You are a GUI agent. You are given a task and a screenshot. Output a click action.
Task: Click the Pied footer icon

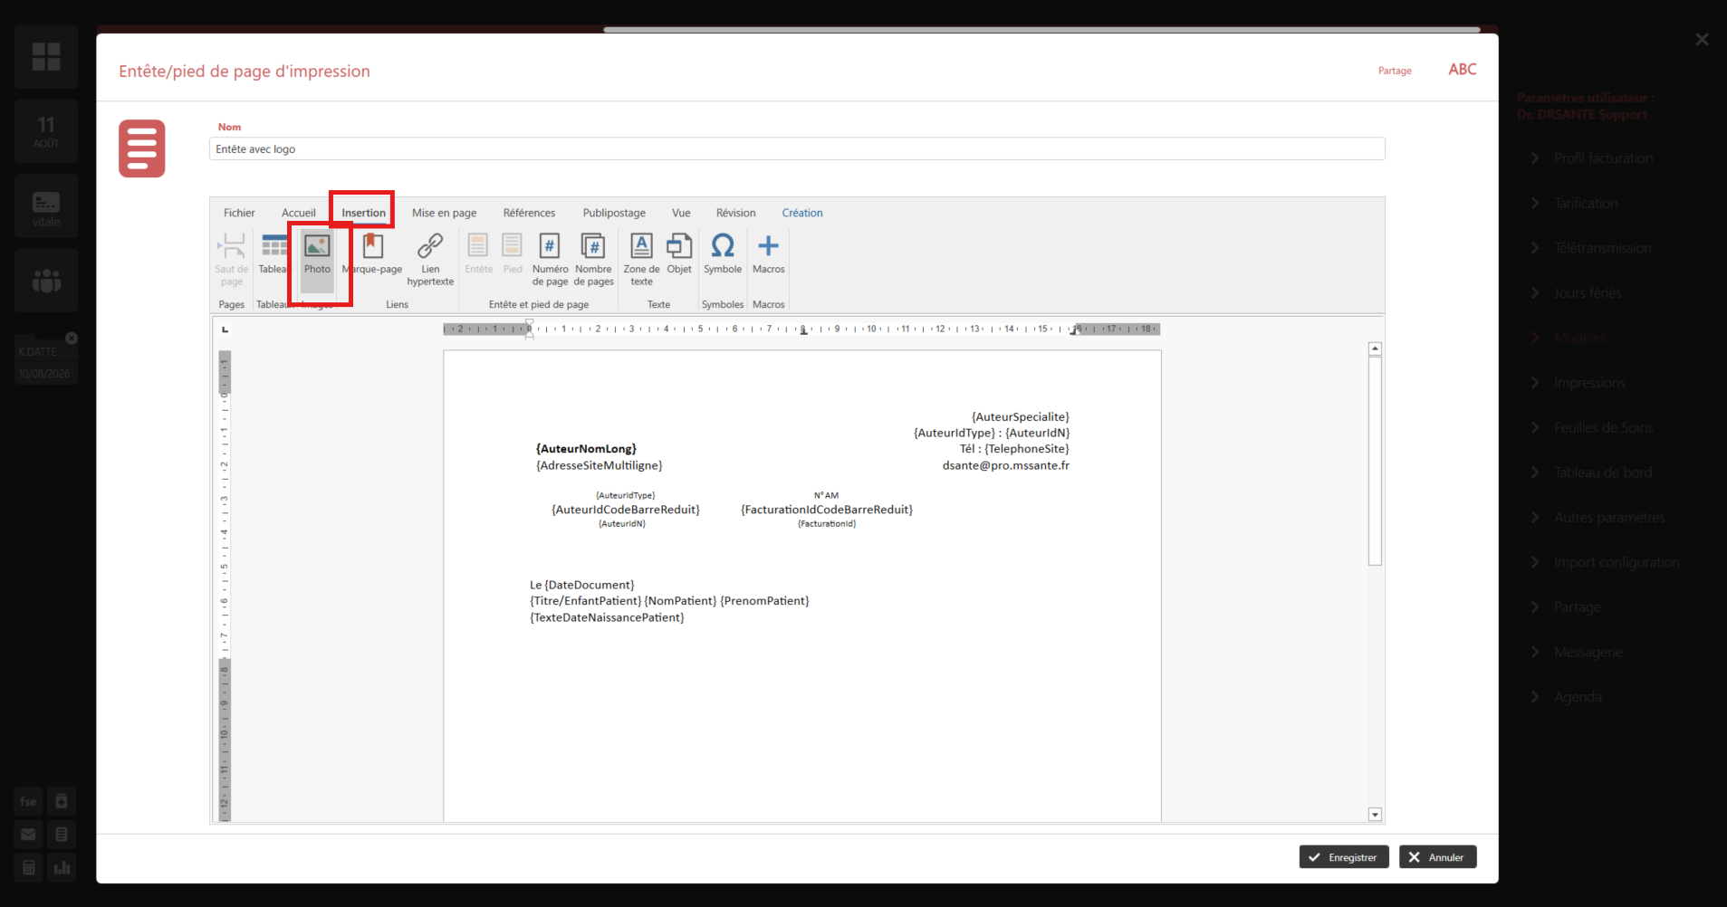point(513,254)
